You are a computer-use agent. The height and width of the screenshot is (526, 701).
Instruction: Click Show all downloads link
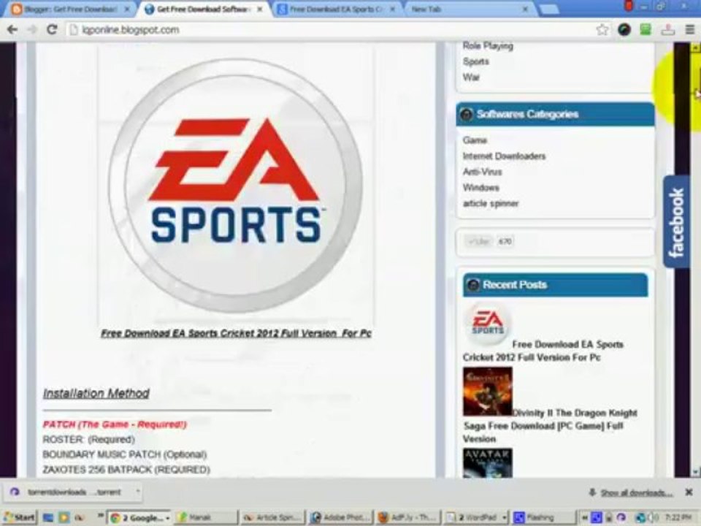click(637, 493)
